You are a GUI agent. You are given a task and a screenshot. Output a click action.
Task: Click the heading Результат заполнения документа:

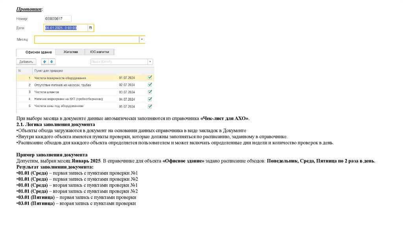[x=55, y=167]
